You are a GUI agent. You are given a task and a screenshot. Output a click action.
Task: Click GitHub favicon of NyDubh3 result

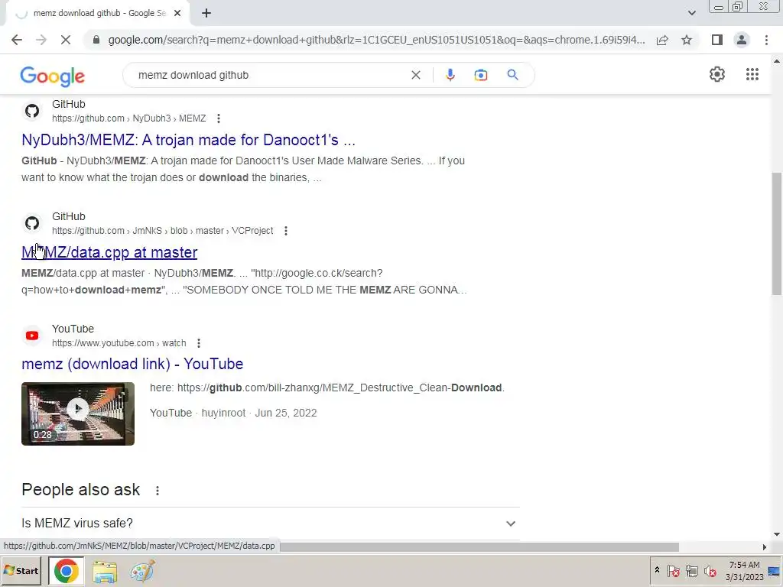(32, 111)
